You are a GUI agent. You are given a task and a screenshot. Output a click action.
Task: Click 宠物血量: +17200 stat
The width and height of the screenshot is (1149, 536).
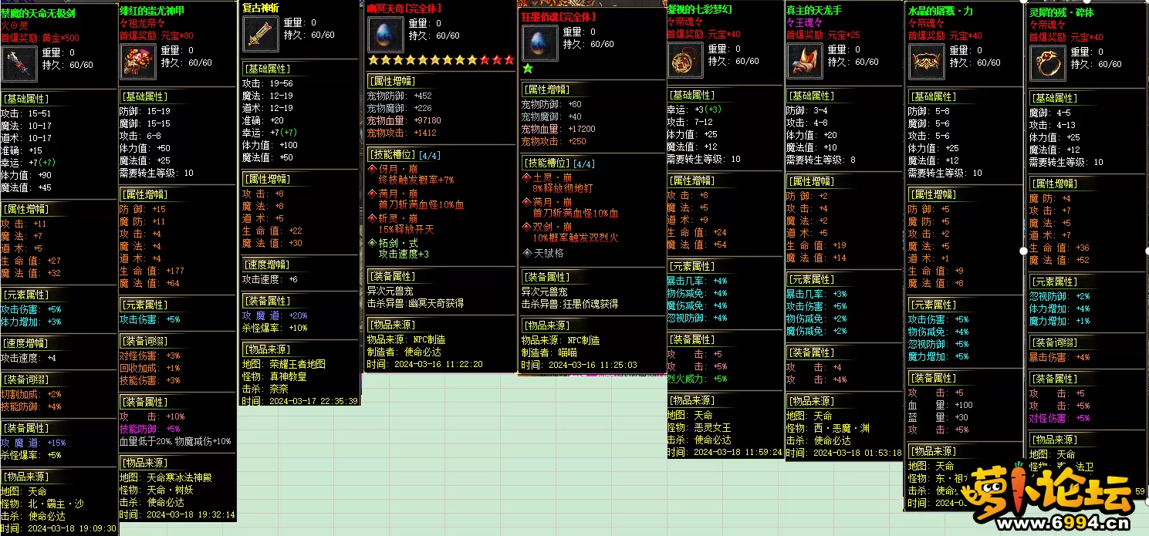pyautogui.click(x=559, y=129)
